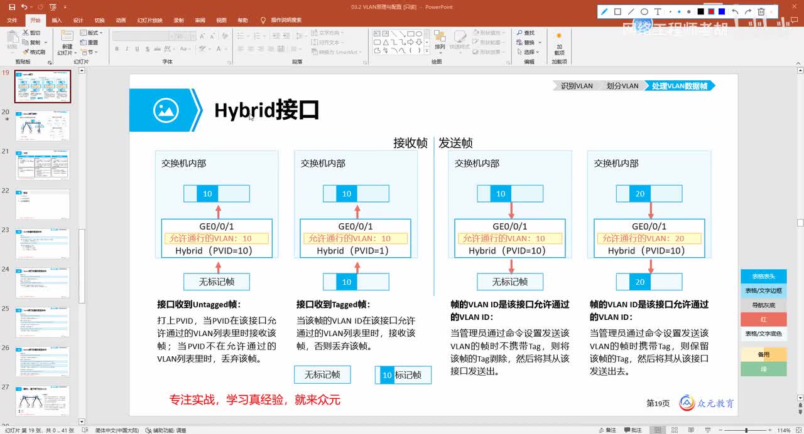Click the zoom slider in status bar
The width and height of the screenshot is (804, 434).
coord(747,430)
